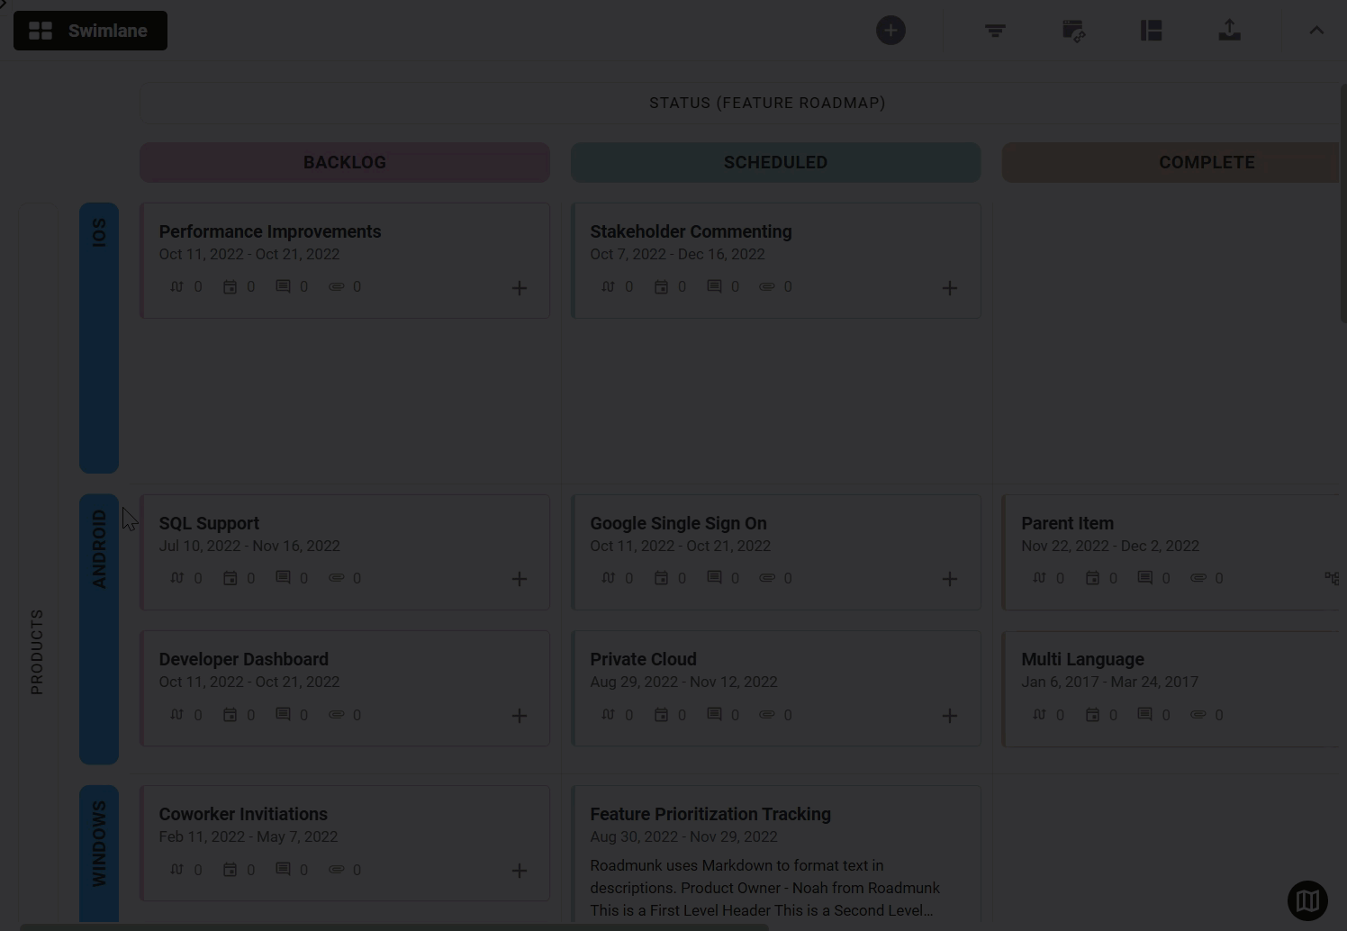Switch to the Swimlane view

pos(90,30)
